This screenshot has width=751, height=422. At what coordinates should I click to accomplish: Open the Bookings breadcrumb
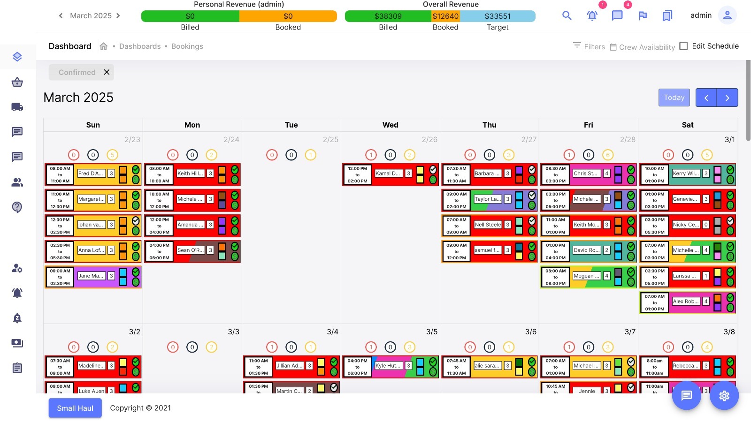[187, 46]
